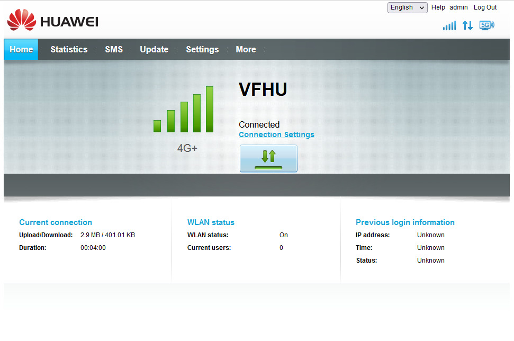
Task: Click the WLAN status value On
Action: click(284, 235)
